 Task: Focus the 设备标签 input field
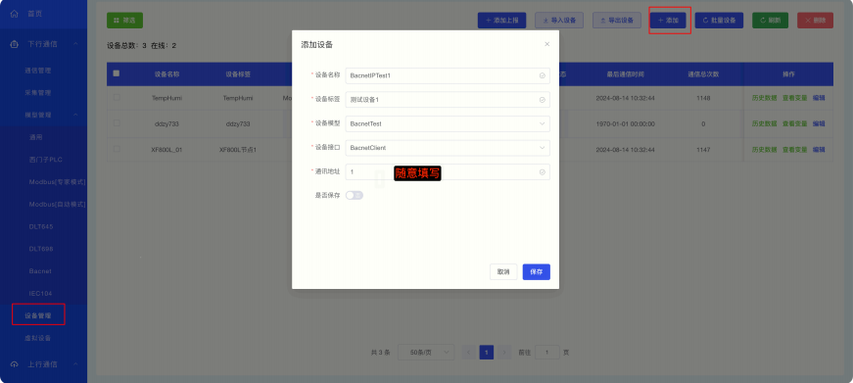coord(448,100)
